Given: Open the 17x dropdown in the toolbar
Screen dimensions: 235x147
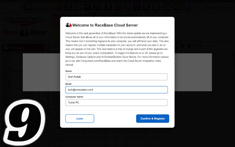Looking at the screenshot, I should coord(11,8).
